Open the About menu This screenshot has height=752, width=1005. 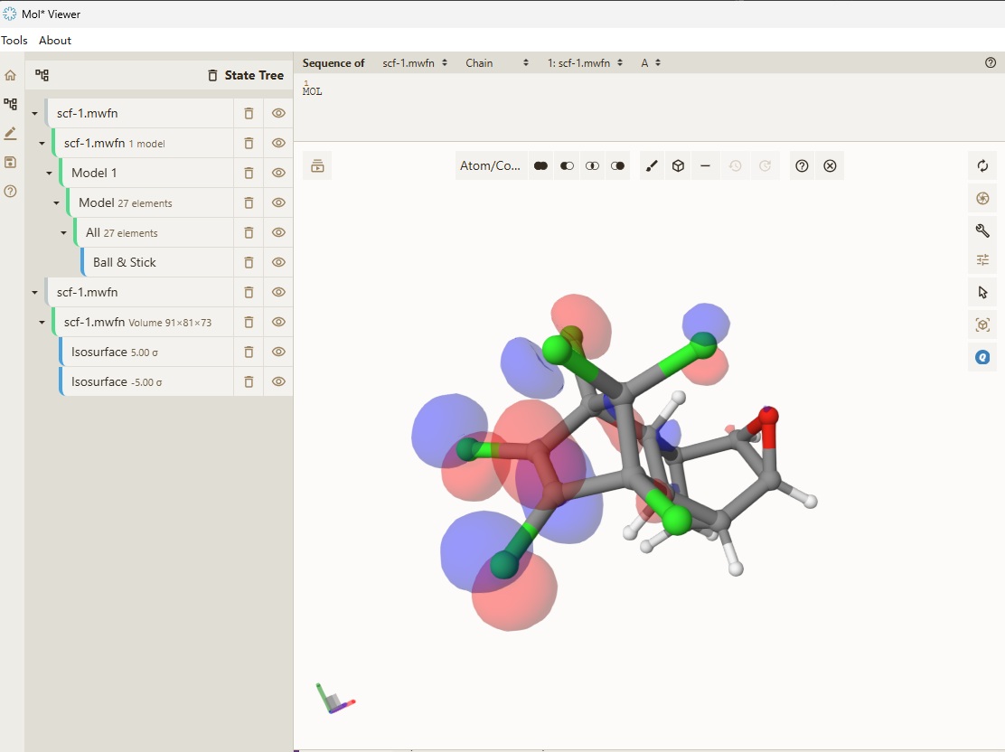click(x=55, y=41)
